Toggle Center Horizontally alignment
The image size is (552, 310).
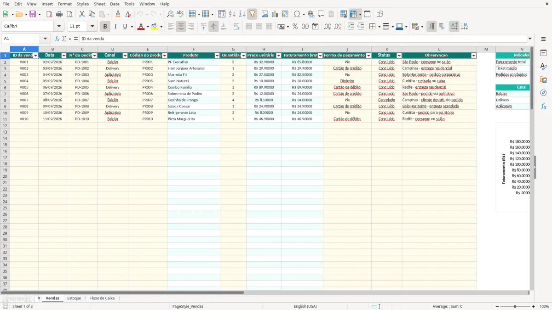click(181, 27)
